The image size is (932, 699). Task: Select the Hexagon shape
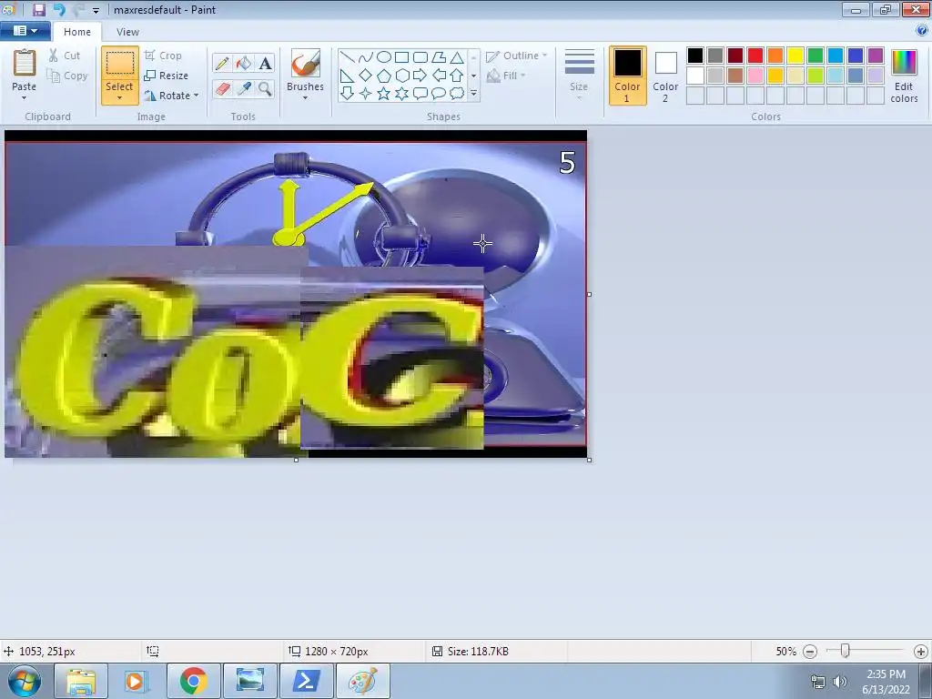[x=401, y=76]
